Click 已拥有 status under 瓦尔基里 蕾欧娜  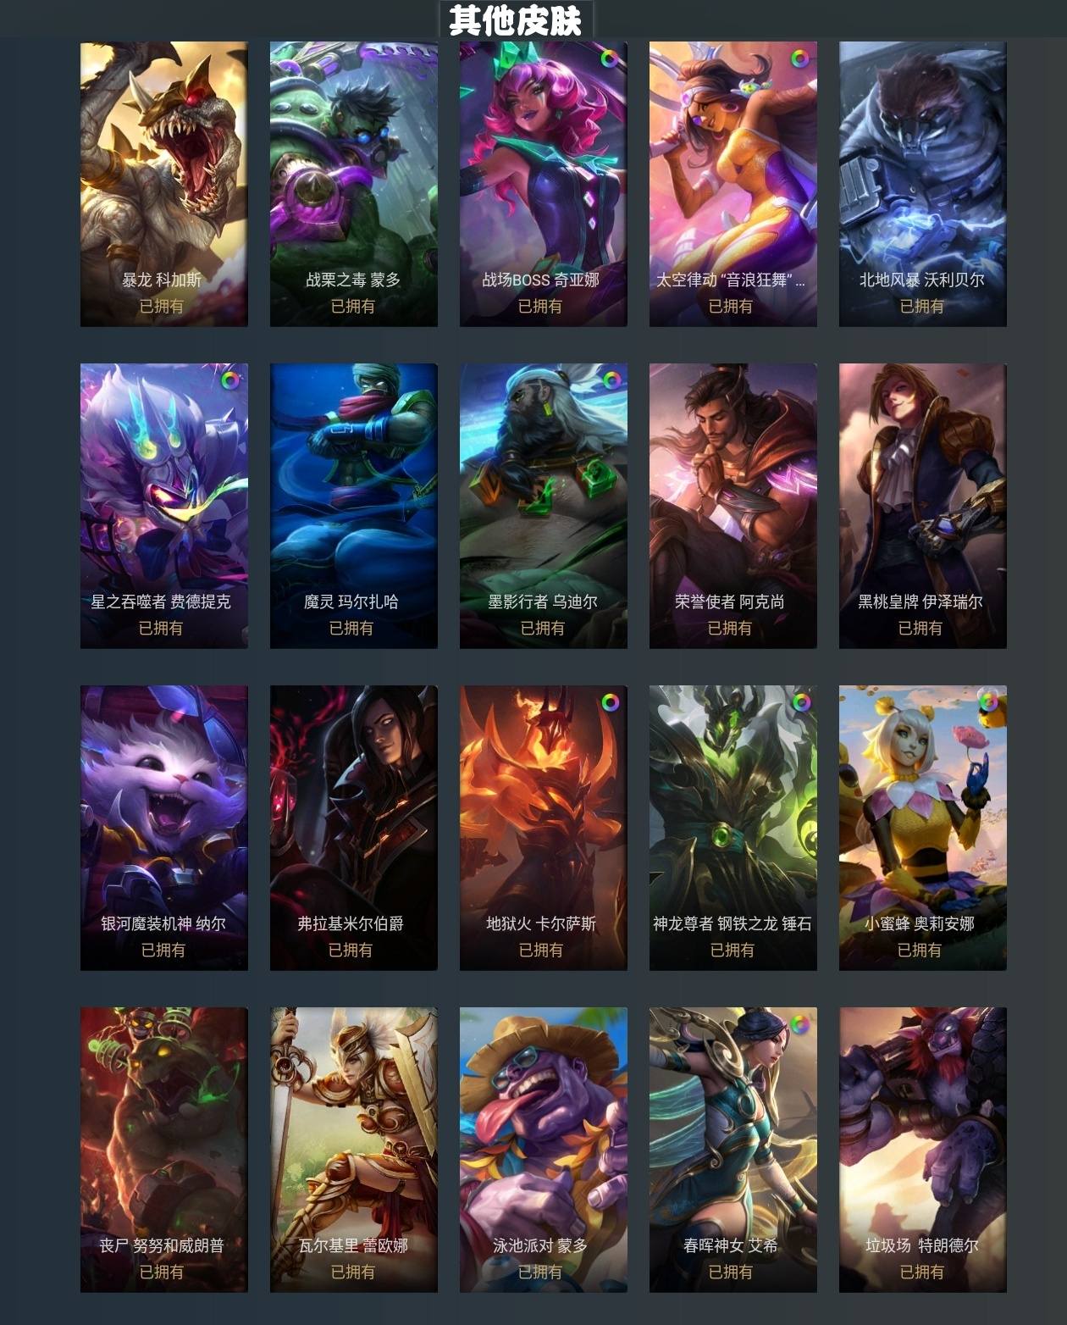[352, 1272]
